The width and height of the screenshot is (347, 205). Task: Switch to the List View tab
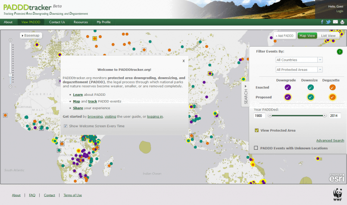click(328, 35)
